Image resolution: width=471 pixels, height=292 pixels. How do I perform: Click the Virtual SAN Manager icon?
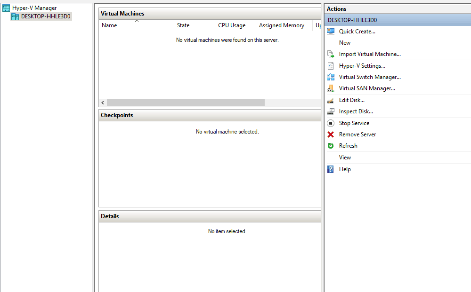(331, 88)
